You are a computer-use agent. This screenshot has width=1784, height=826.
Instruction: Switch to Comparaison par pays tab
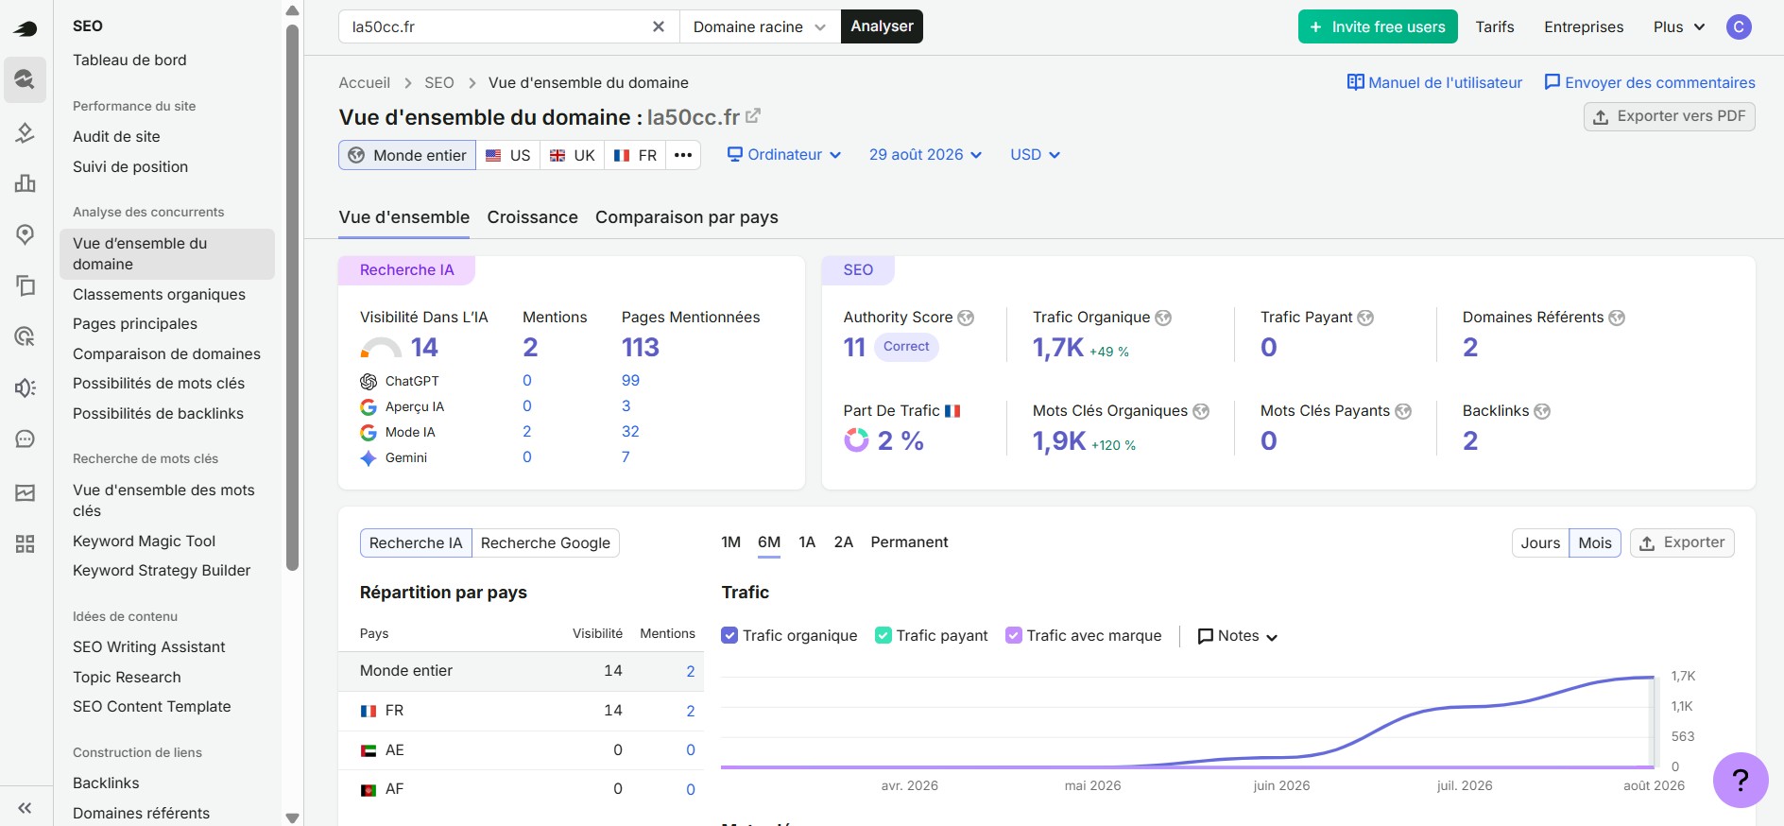tap(687, 217)
